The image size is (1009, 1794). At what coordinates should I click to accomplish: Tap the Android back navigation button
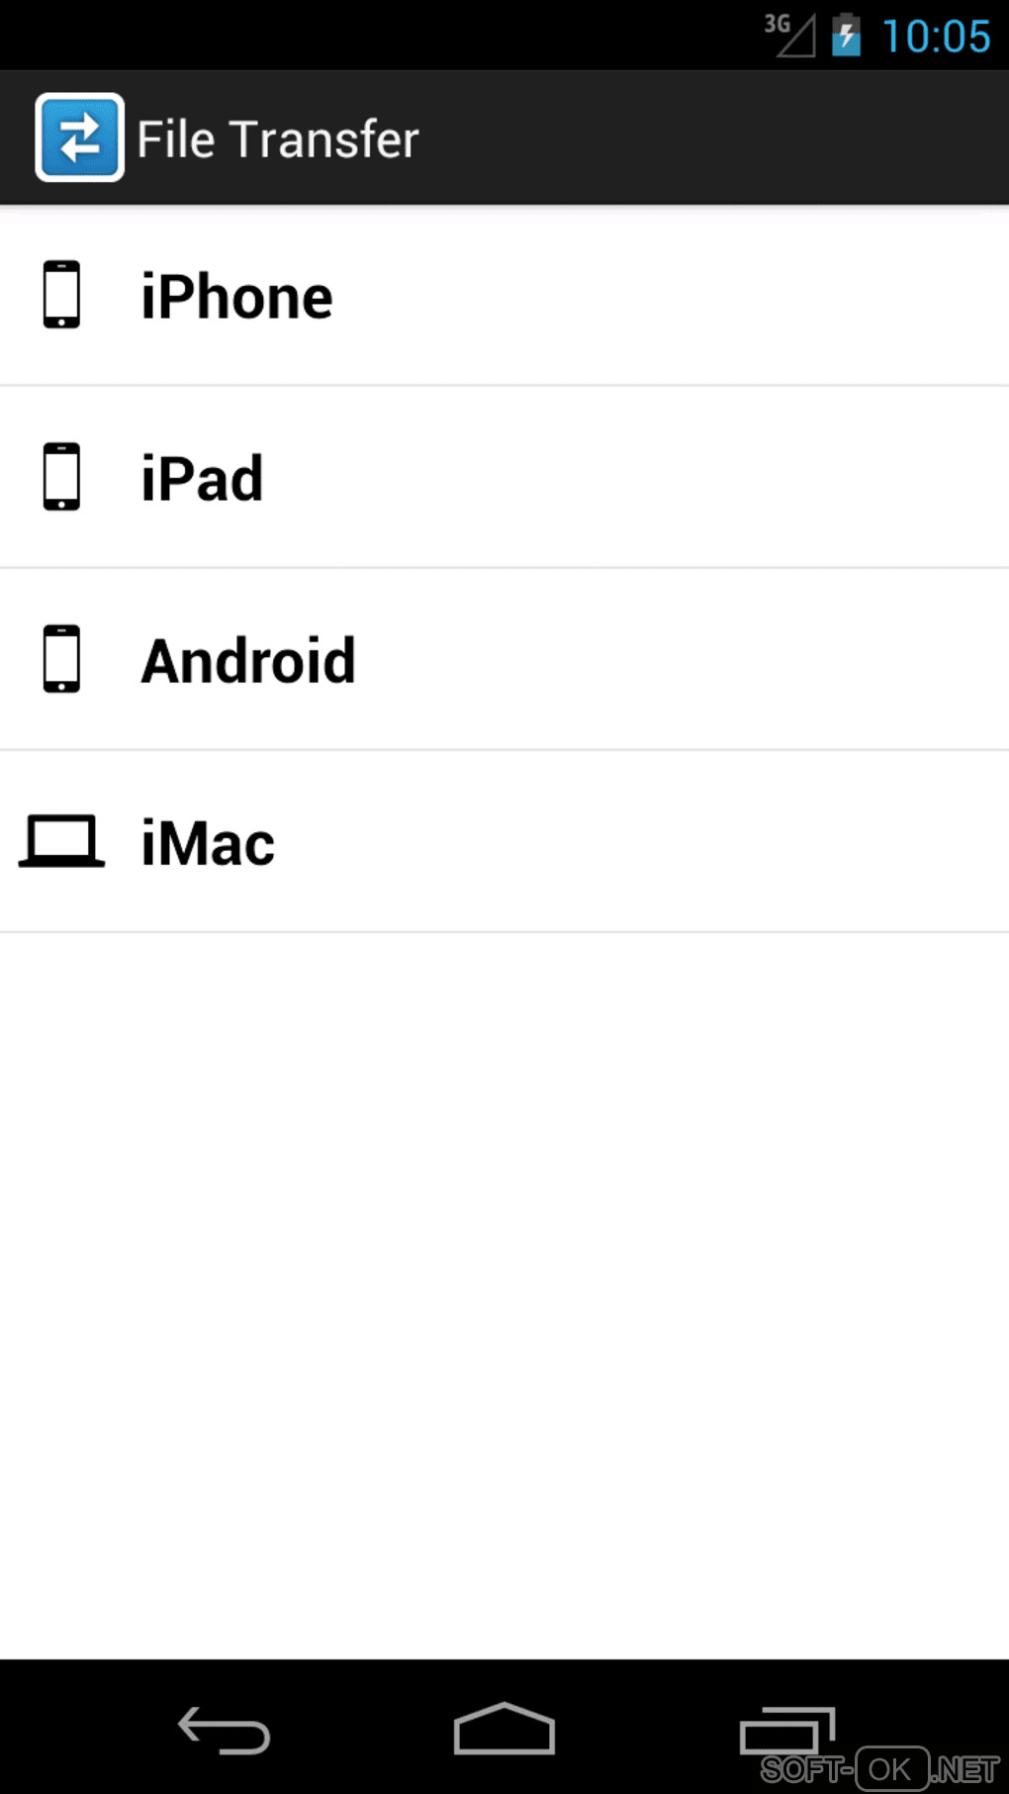(224, 1731)
